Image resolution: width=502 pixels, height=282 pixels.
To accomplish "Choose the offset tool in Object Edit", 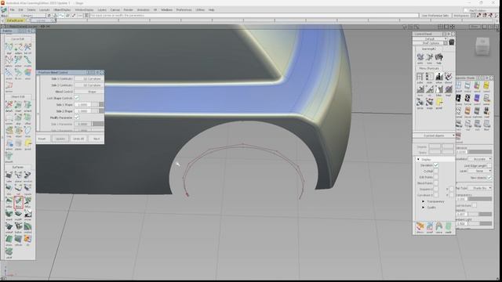I will [x=28, y=119].
